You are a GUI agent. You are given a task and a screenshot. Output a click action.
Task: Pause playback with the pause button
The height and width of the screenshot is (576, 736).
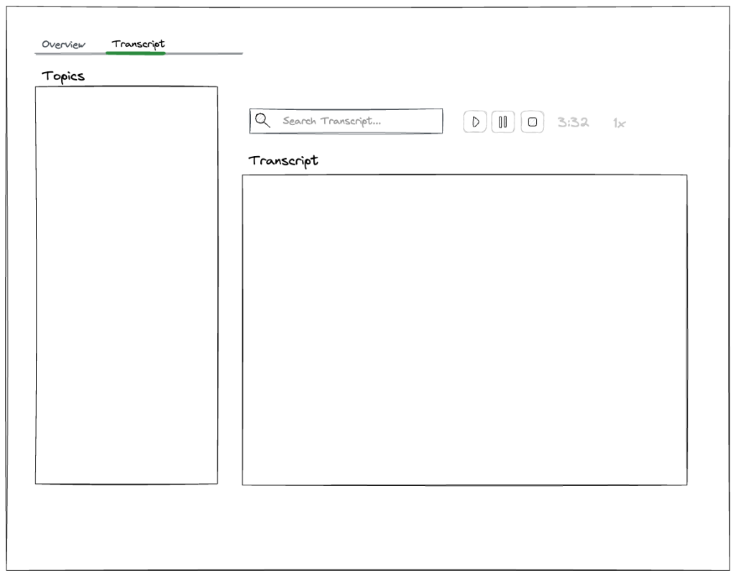pyautogui.click(x=502, y=122)
